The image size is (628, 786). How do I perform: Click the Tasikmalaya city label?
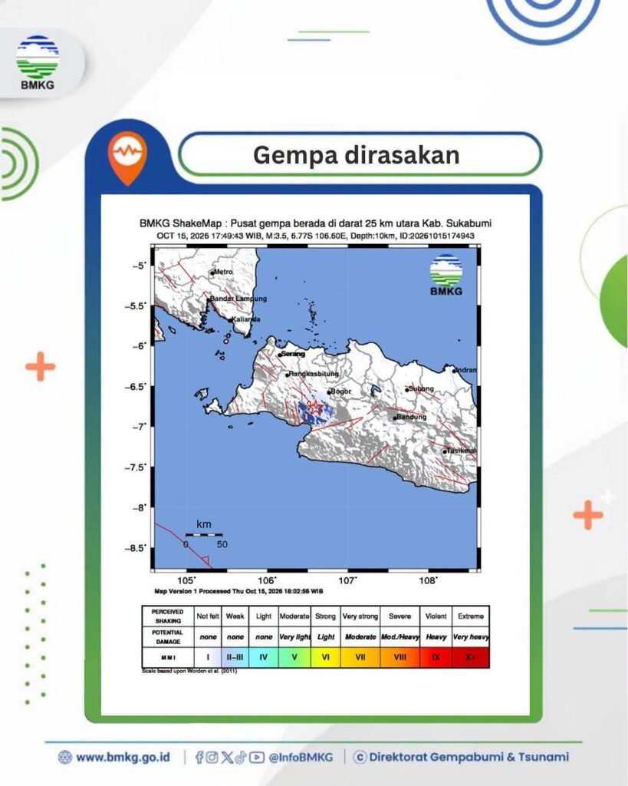(462, 451)
